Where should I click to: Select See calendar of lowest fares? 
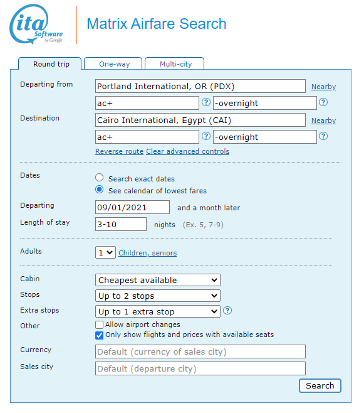(99, 190)
